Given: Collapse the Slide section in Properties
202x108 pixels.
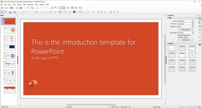Looking at the screenshot, I should [x=168, y=18].
